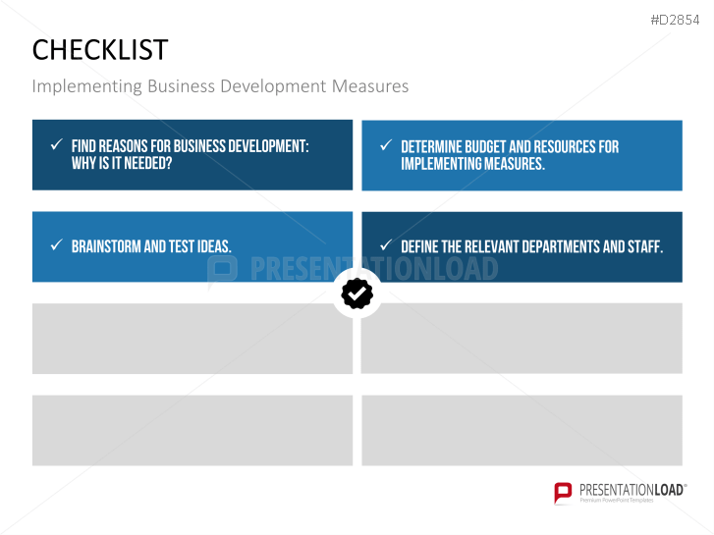Click the empty gray box in third row left
This screenshot has height=535, width=714.
tap(192, 339)
